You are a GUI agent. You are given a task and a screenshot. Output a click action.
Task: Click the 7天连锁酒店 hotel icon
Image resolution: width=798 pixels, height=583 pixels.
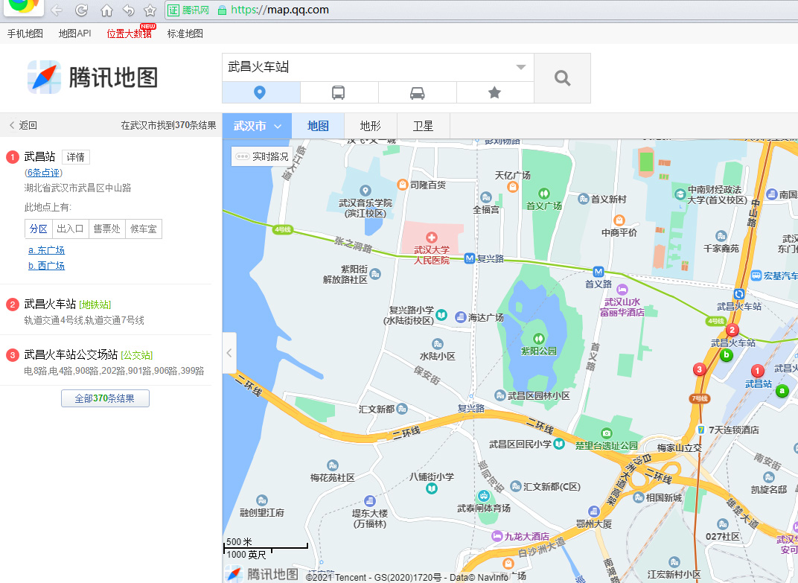[700, 430]
